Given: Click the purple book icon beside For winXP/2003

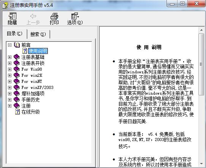Looking at the screenshot, I should click(x=17, y=87).
